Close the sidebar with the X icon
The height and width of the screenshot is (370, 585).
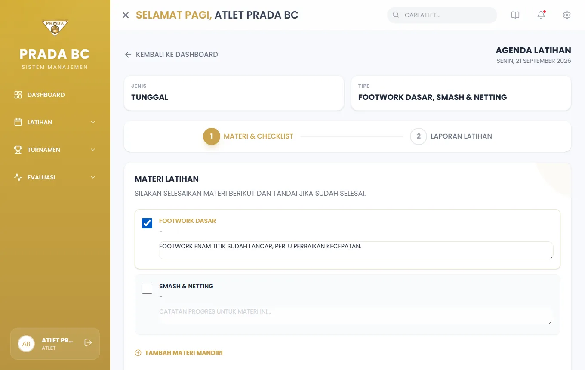pos(126,15)
